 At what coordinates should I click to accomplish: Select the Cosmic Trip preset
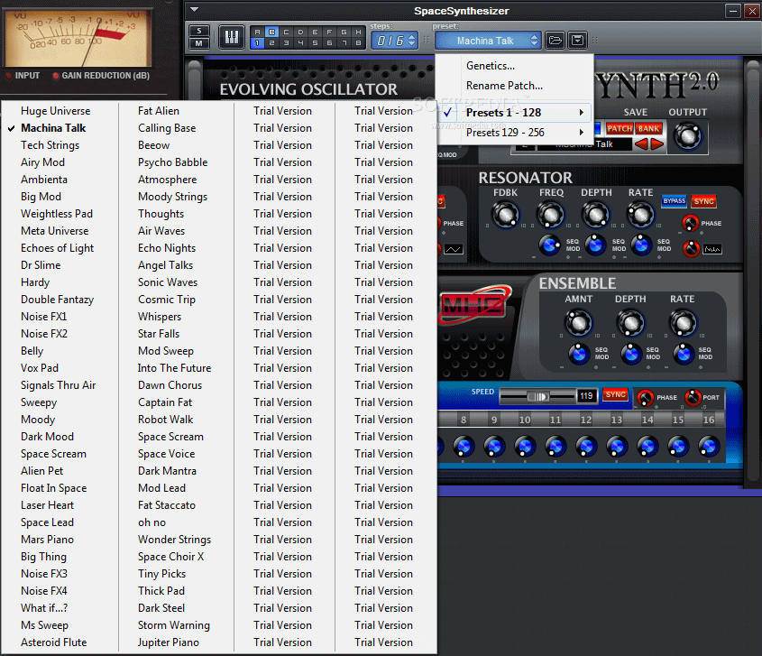tap(167, 300)
